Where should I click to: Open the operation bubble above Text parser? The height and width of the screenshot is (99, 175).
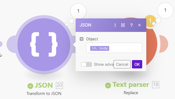point(165,10)
